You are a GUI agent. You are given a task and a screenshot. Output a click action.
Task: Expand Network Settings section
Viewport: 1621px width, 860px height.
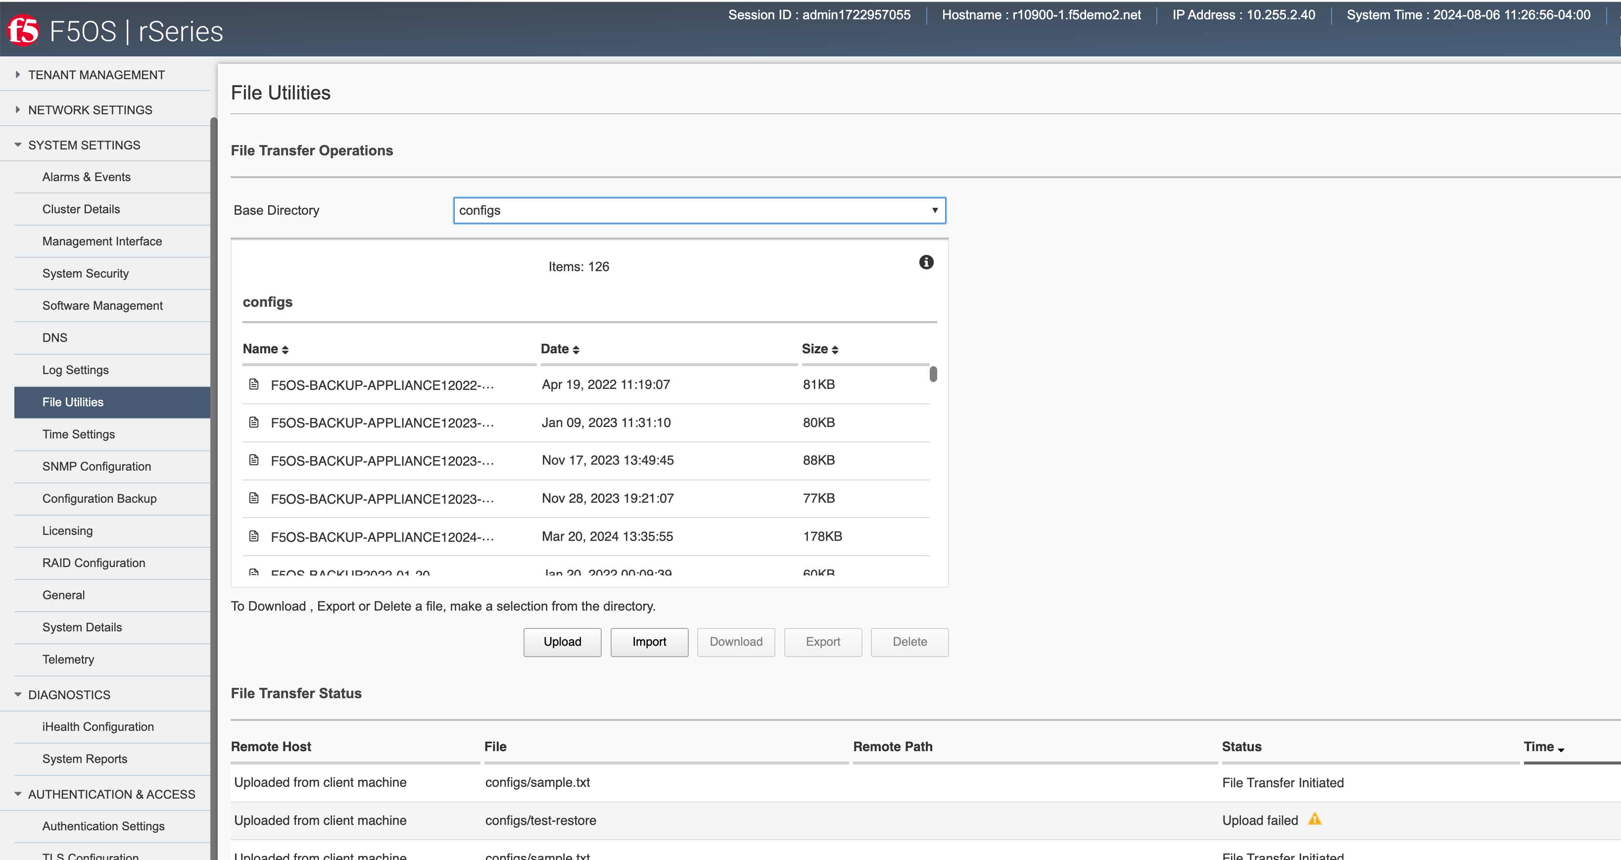(x=18, y=109)
